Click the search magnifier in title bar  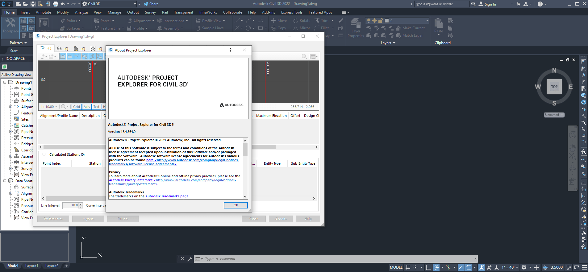[x=473, y=4]
